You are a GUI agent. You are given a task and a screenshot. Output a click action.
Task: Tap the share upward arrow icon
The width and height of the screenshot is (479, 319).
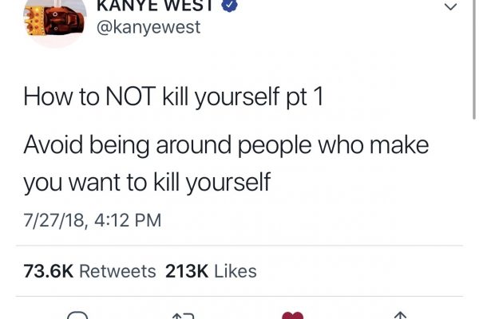(x=400, y=315)
